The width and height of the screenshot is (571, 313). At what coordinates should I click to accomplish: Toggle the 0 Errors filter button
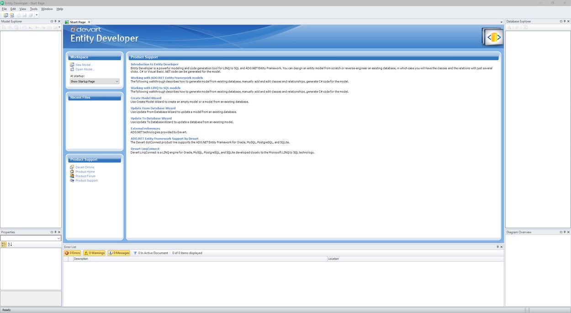[73, 253]
